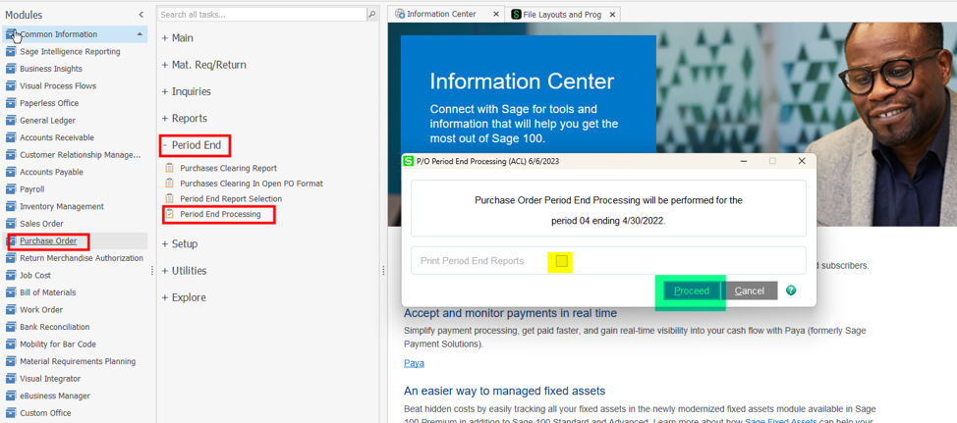The width and height of the screenshot is (957, 423).
Task: Click the Visual Integrator module icon
Action: (11, 379)
